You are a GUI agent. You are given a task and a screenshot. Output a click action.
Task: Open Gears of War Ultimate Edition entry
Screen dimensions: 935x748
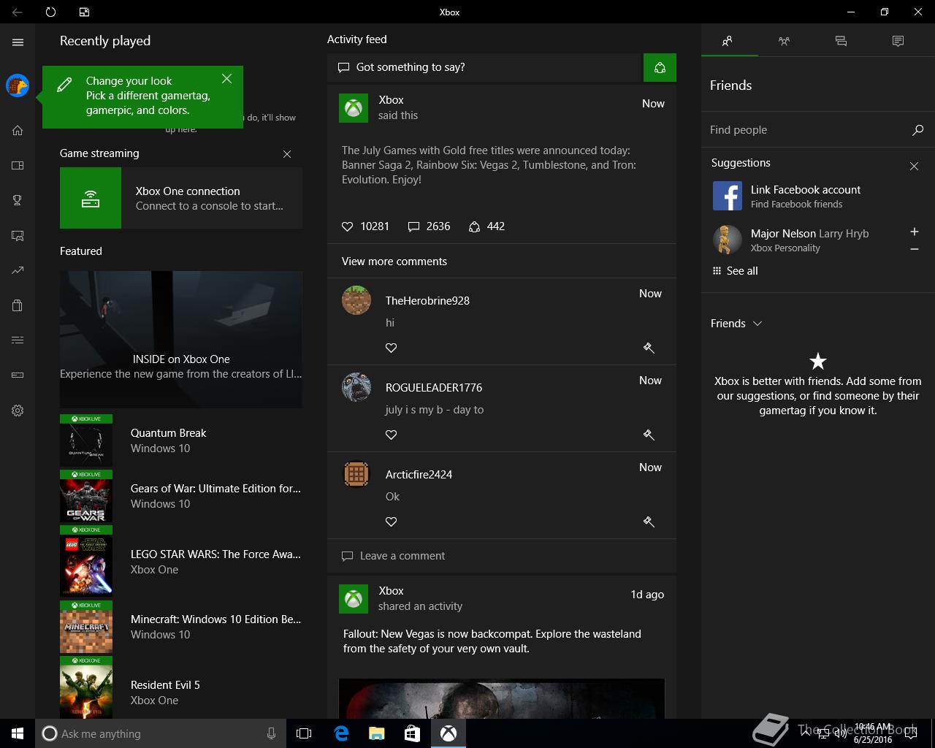(x=181, y=496)
